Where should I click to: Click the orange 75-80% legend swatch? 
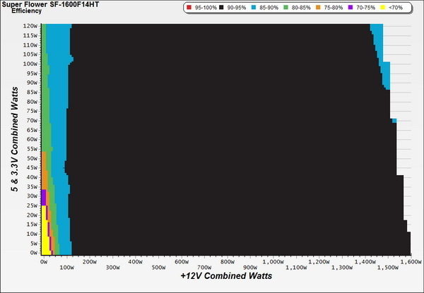click(318, 8)
